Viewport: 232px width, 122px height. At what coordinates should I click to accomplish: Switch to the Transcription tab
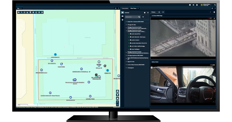click(x=125, y=8)
